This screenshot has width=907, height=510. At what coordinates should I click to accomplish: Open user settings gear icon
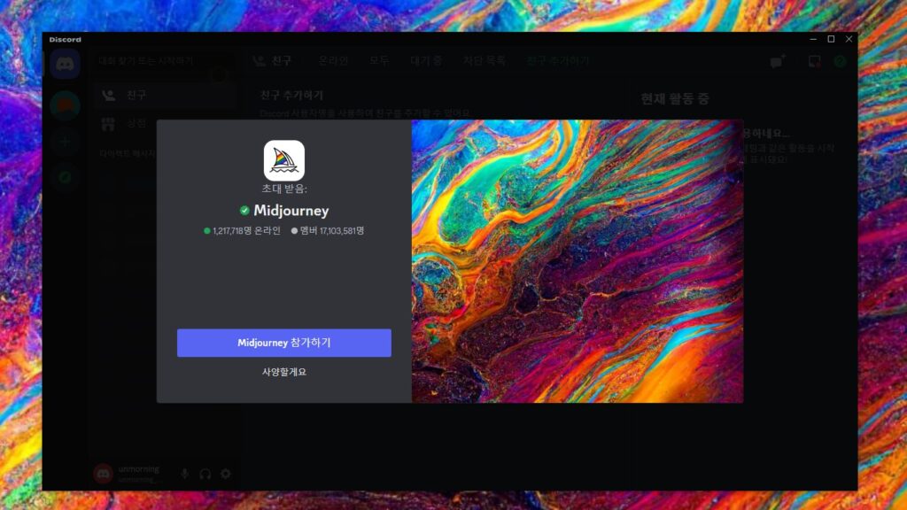tap(226, 475)
